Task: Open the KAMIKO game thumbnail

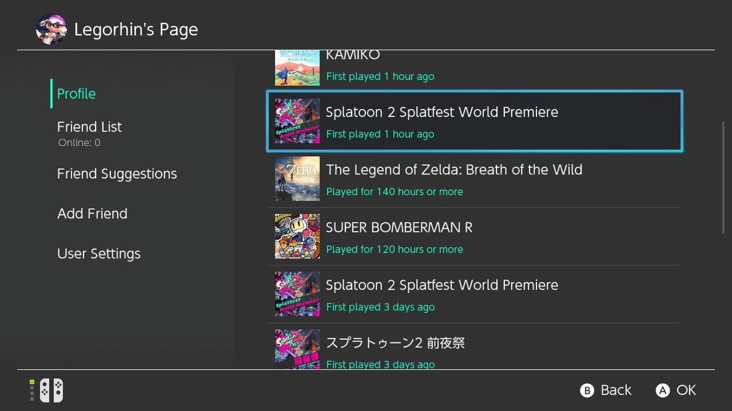Action: click(x=297, y=67)
